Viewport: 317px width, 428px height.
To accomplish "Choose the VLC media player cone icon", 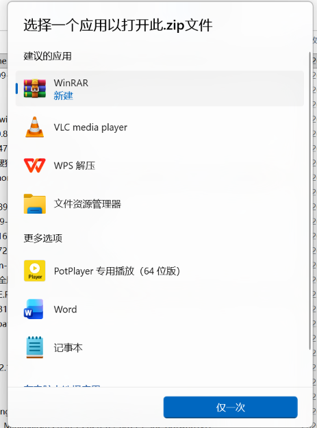I will pyautogui.click(x=35, y=127).
